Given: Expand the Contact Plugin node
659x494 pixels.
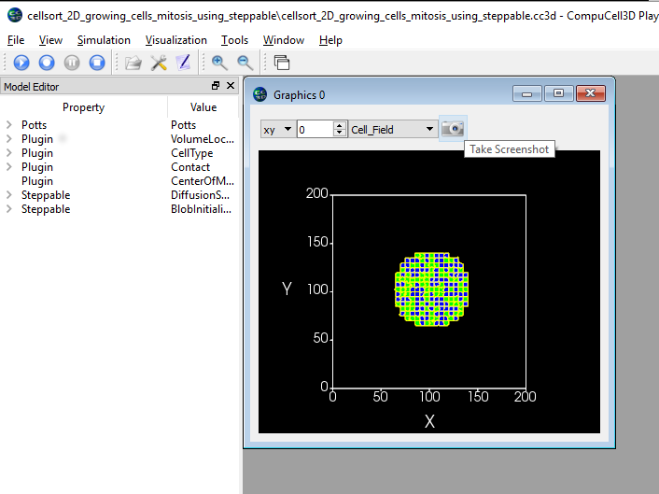Looking at the screenshot, I should pyautogui.click(x=8, y=167).
